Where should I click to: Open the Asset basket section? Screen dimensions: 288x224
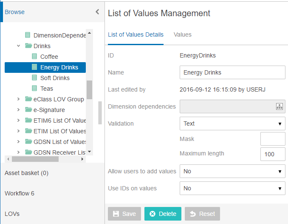pyautogui.click(x=26, y=173)
